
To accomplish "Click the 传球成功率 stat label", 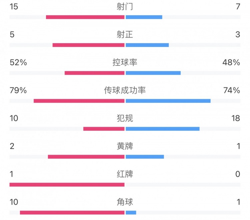I will (x=125, y=90).
